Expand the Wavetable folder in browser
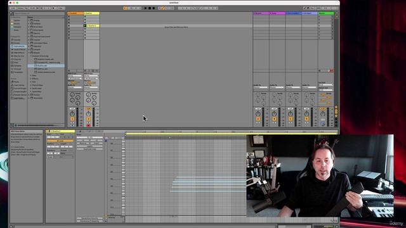Image resolution: width=406 pixels, height=228 pixels. point(29,98)
